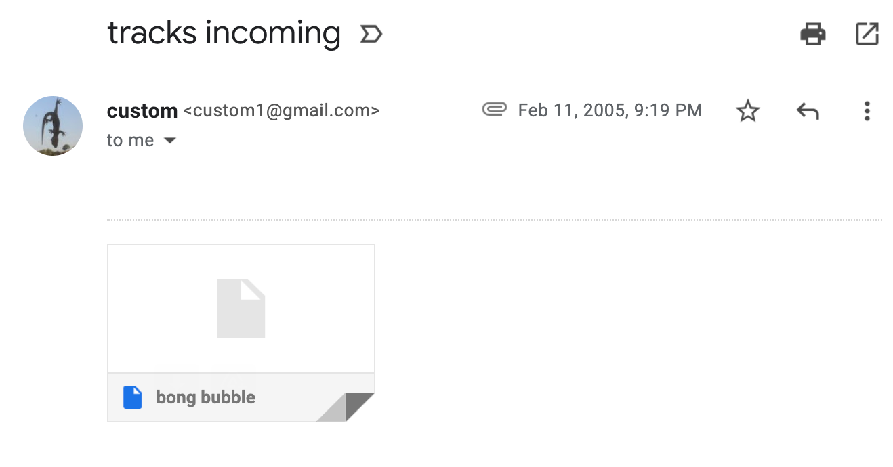The height and width of the screenshot is (467, 893).
Task: Reply using the arrow icon
Action: click(x=808, y=111)
